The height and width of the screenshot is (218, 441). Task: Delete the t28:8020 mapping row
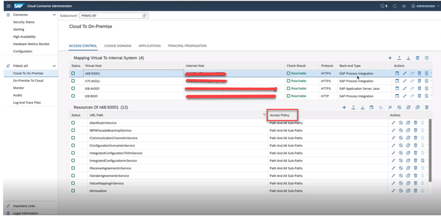[419, 96]
